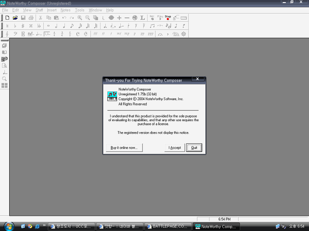
Task: Click the Rec record button
Action: point(152,18)
